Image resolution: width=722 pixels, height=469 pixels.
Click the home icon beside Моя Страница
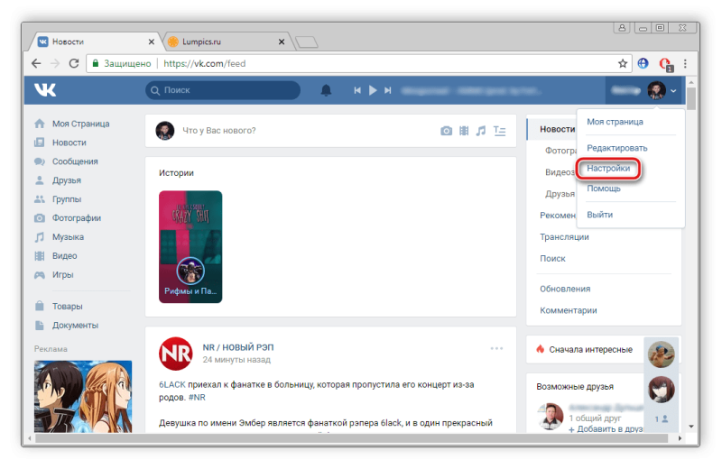tap(40, 124)
